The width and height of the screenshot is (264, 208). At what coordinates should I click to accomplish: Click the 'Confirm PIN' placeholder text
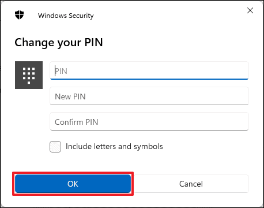pos(77,122)
